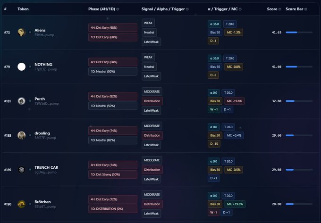The width and height of the screenshot is (321, 223).
Task: Click TRENCH CAR '1D: Dist Strong (50%)' badge
Action: pos(113,174)
